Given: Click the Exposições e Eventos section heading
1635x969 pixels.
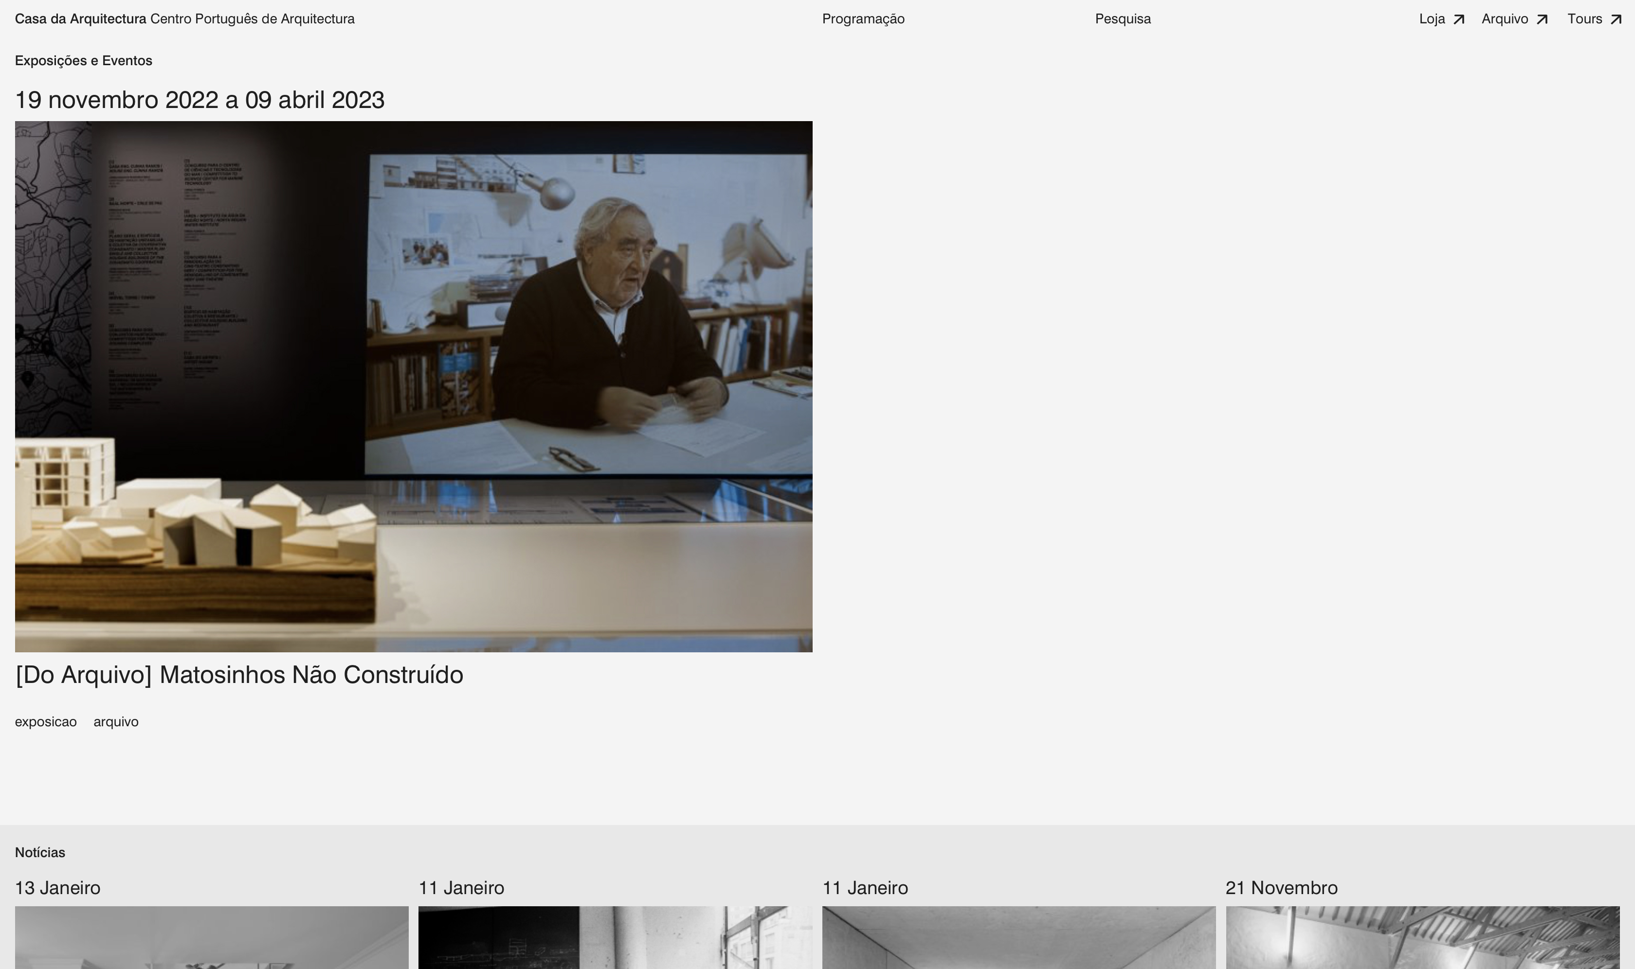Looking at the screenshot, I should [84, 61].
